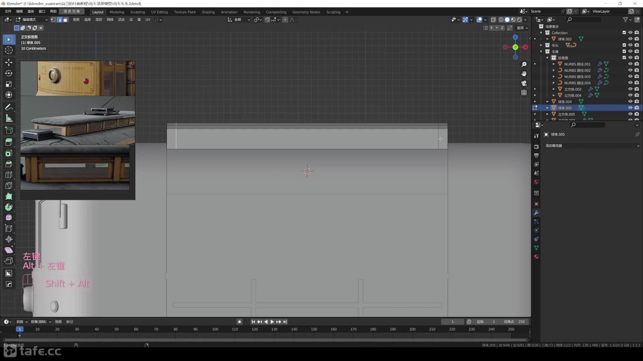The height and width of the screenshot is (361, 643).
Task: Switch to the UV Editing workspace tab
Action: click(159, 12)
